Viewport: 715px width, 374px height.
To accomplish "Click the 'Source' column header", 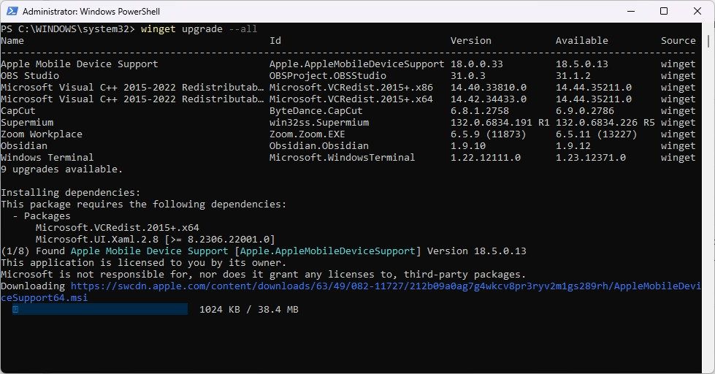I will coord(678,41).
